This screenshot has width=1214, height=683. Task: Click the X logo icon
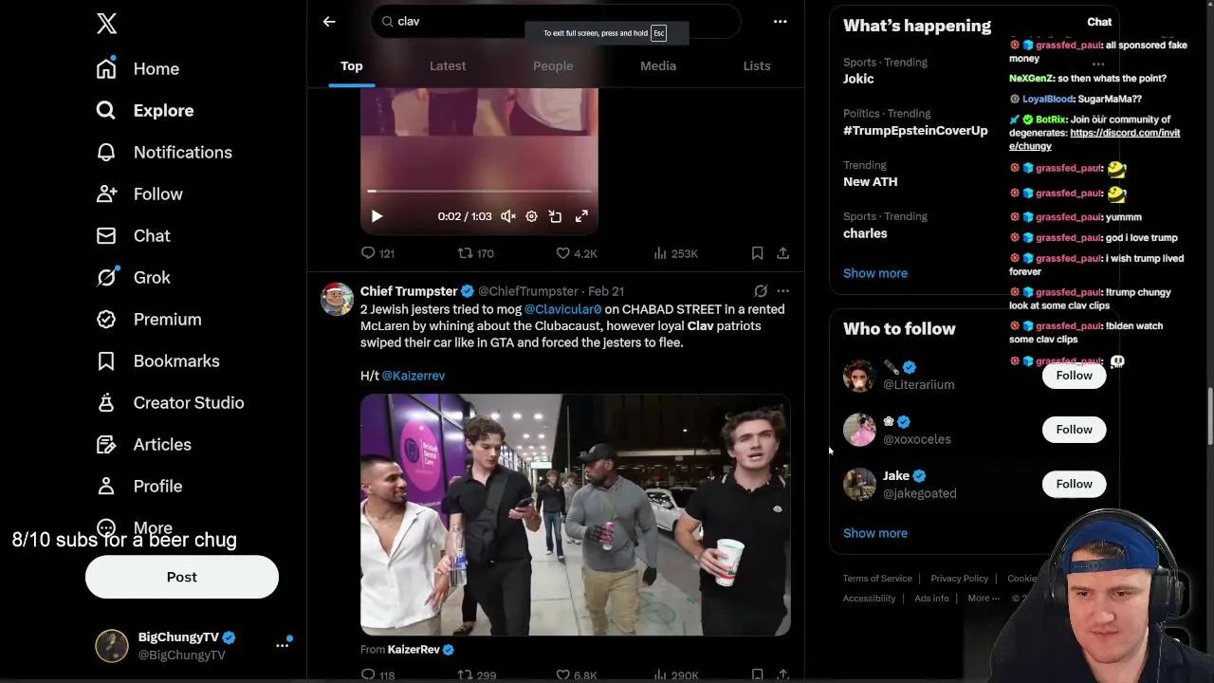coord(107,24)
